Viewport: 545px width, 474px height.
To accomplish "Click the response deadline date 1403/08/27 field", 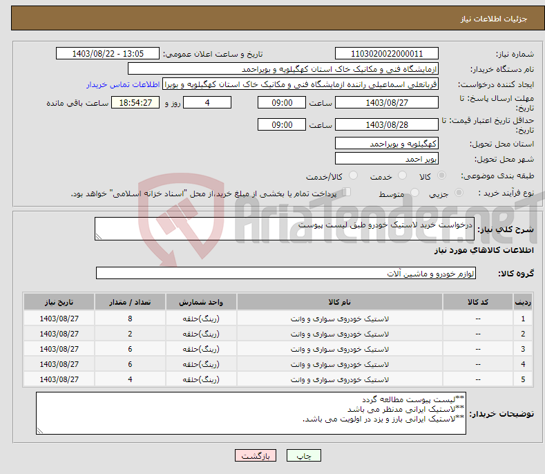I will pos(387,102).
